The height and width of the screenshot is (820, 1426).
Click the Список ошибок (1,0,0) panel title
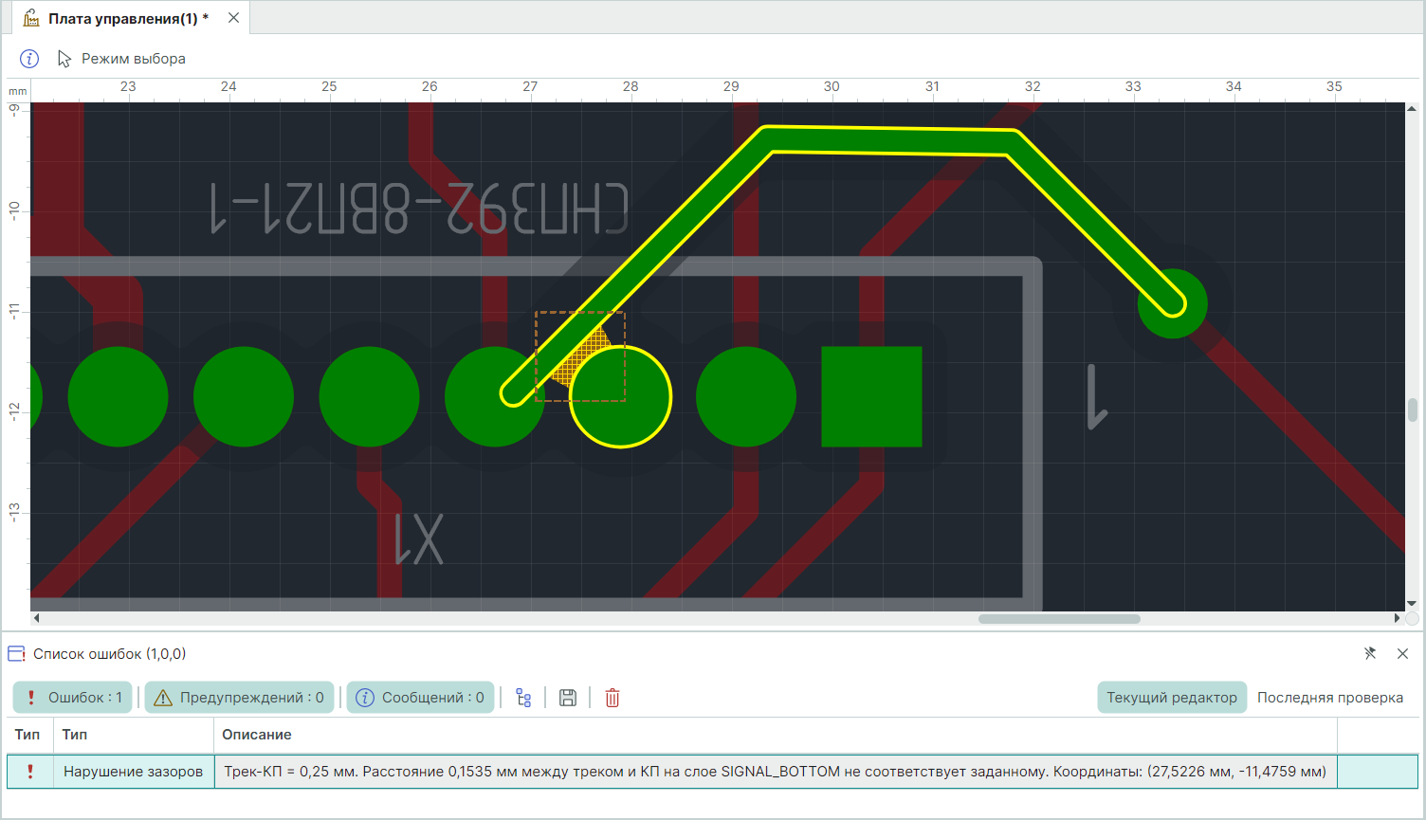110,654
